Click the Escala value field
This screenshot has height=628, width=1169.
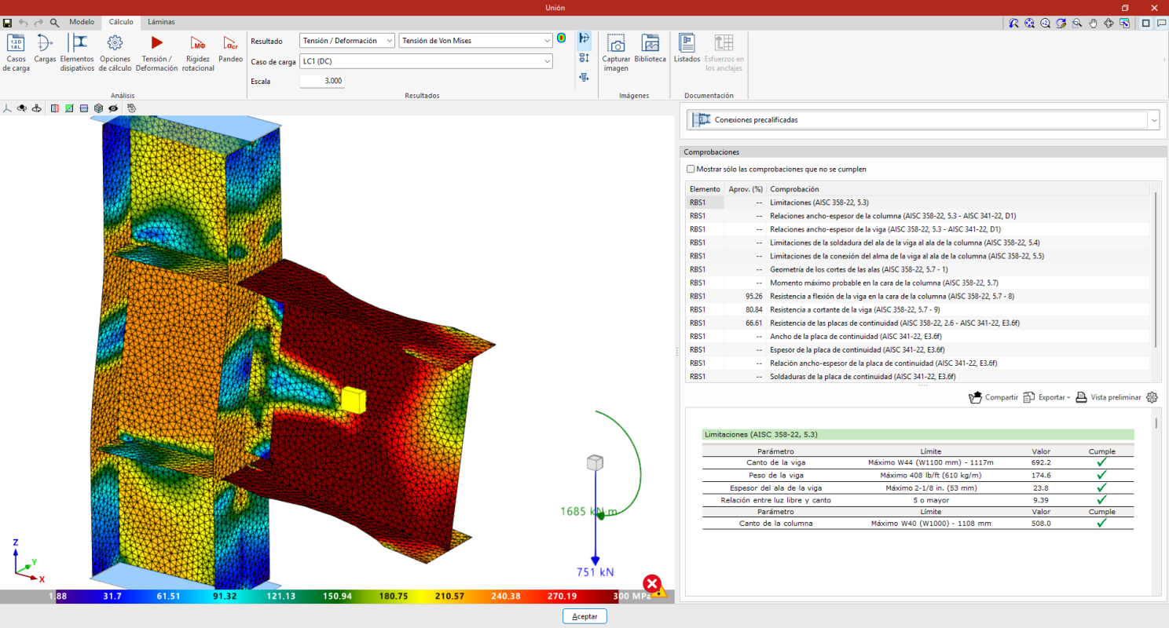click(x=322, y=82)
